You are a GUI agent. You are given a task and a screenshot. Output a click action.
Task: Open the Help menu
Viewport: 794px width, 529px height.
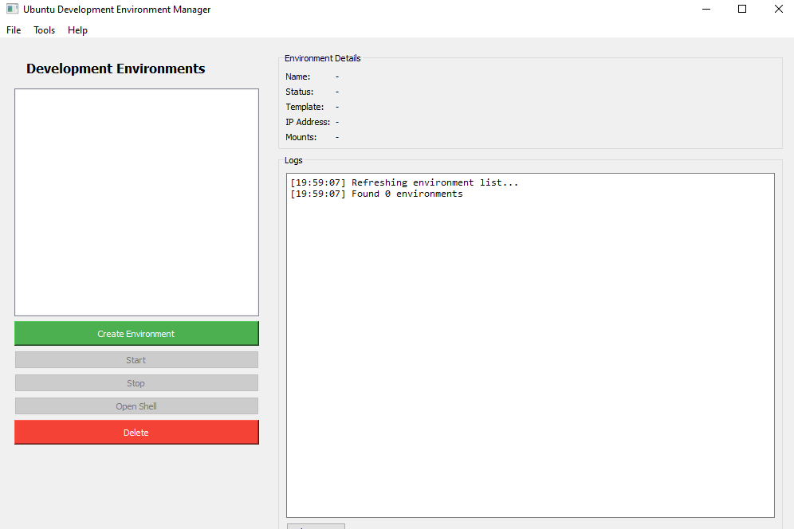click(x=77, y=30)
